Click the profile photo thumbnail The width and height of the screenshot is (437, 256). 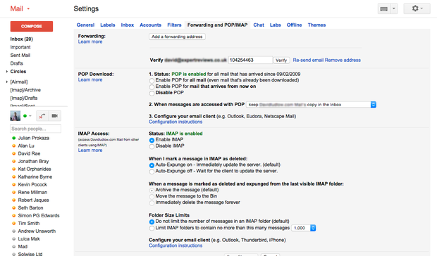16,116
